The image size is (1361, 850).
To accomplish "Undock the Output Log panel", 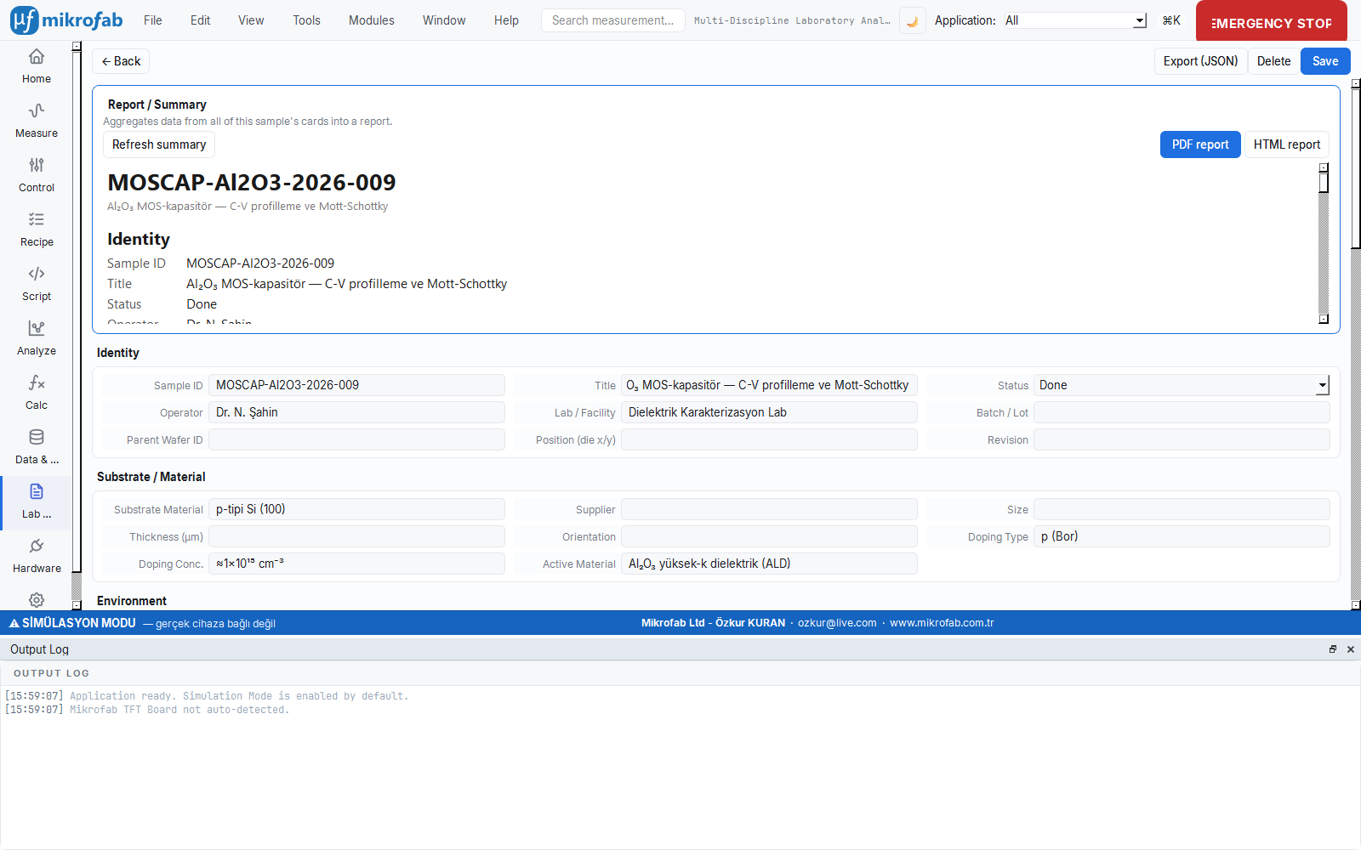I will 1333,649.
